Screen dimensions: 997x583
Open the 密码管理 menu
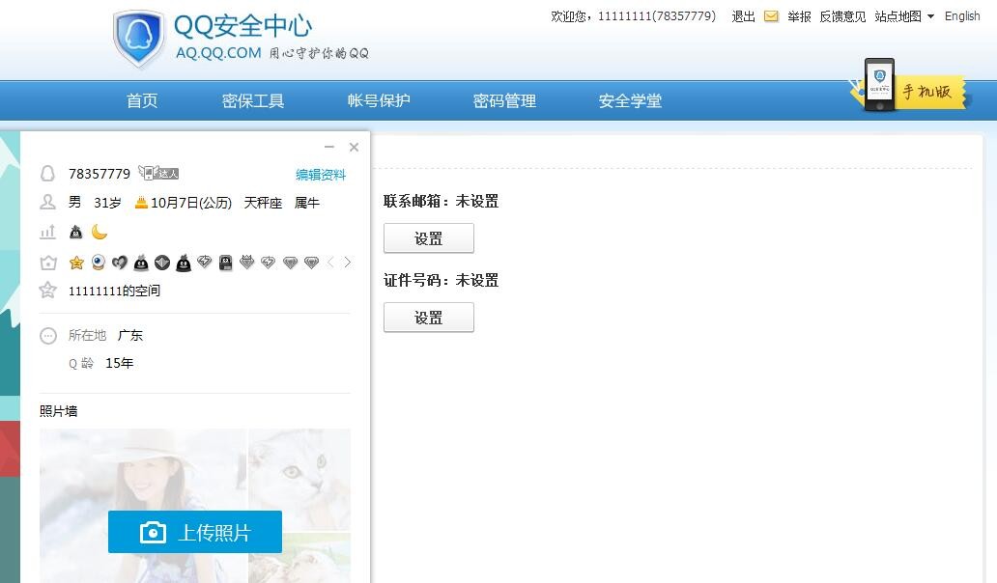(x=504, y=100)
